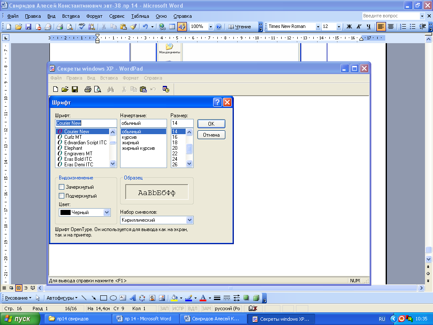Open Print Preview in Word toolbar

(70, 27)
